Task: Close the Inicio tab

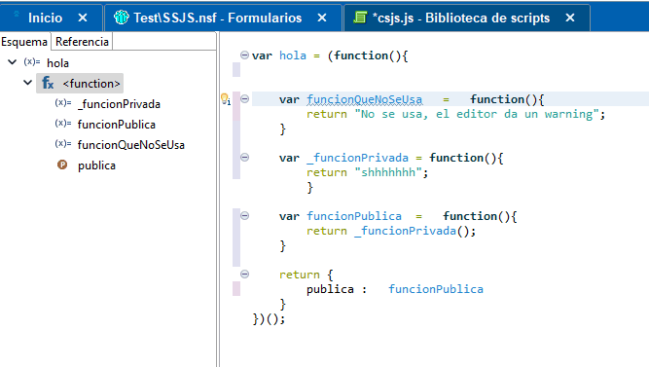Action: point(83,18)
